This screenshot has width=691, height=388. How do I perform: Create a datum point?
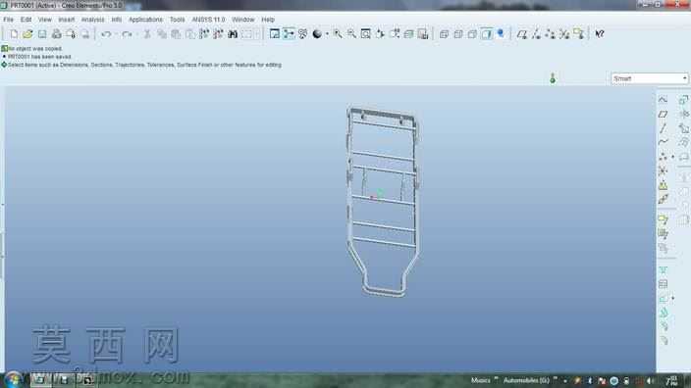(663, 157)
